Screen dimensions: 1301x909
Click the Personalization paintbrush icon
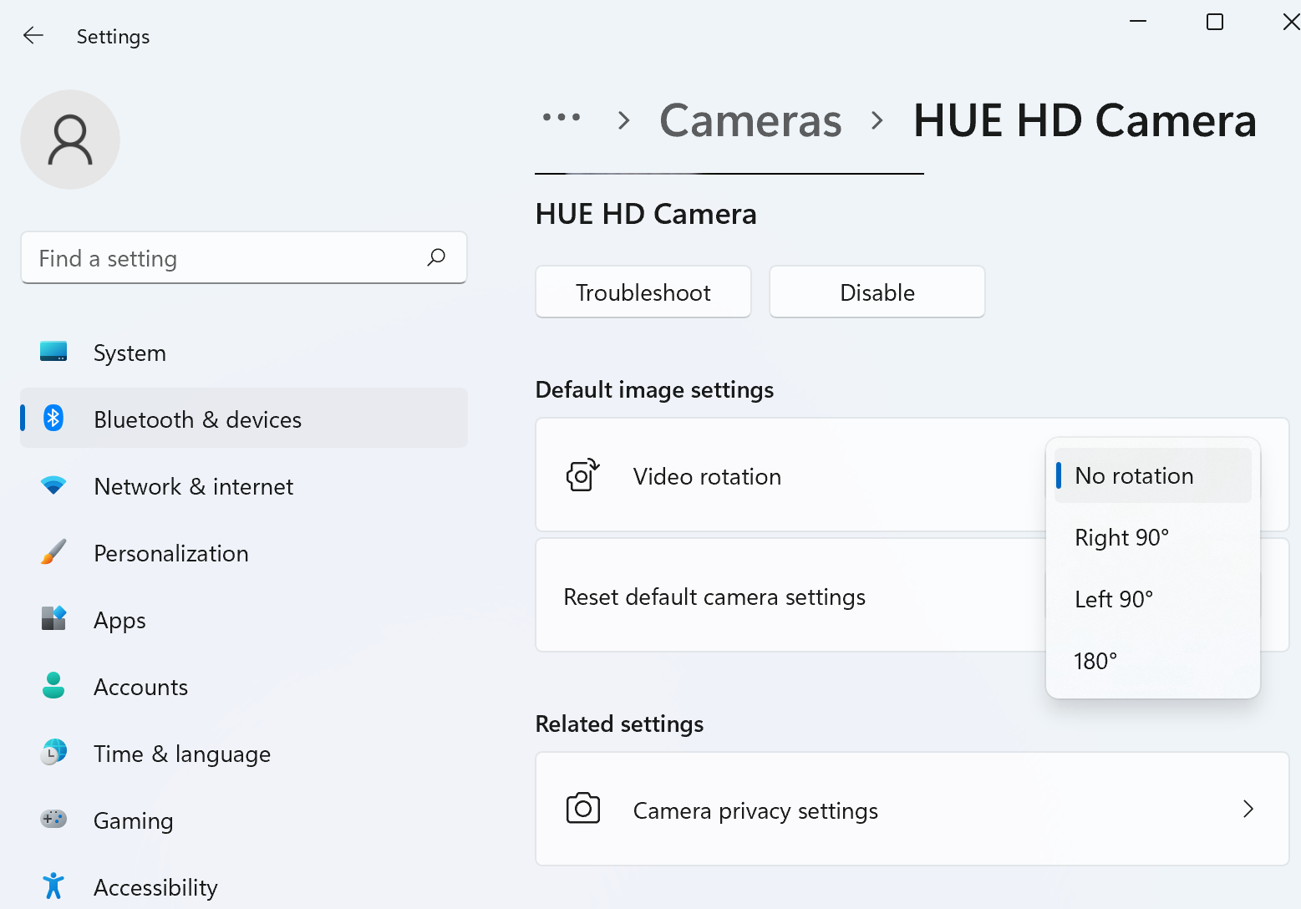click(53, 551)
